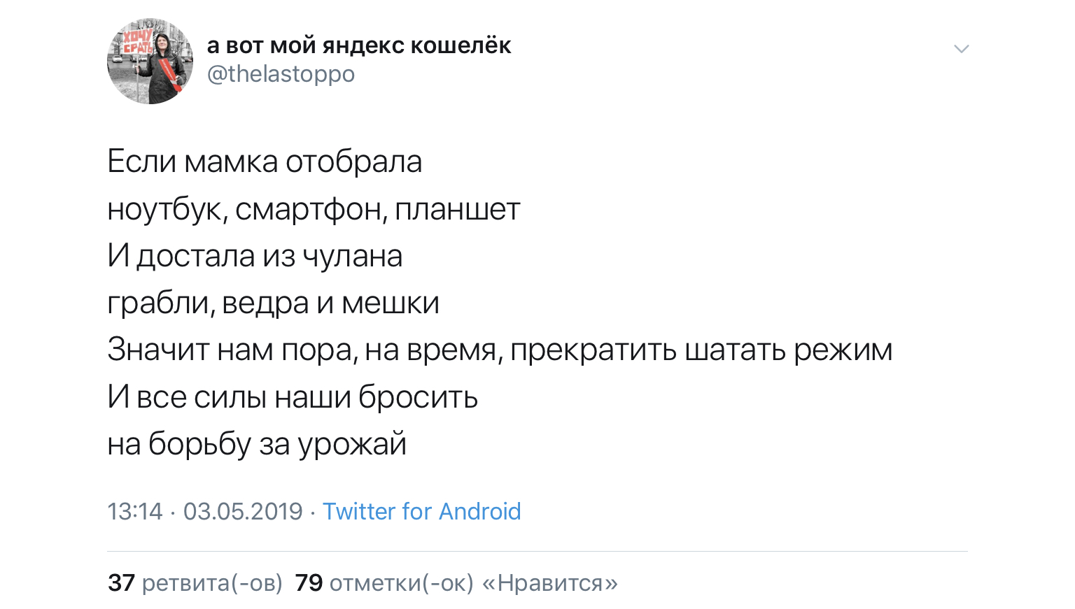Click the word «Нравится» in the stats
1075x609 pixels.
(550, 582)
